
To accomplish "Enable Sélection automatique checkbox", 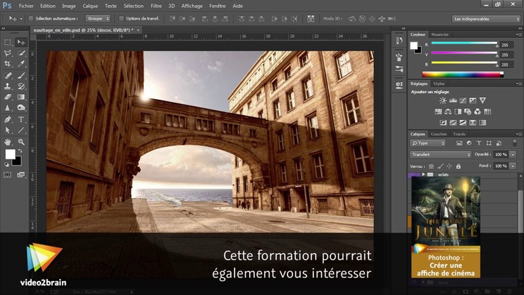I will point(31,18).
